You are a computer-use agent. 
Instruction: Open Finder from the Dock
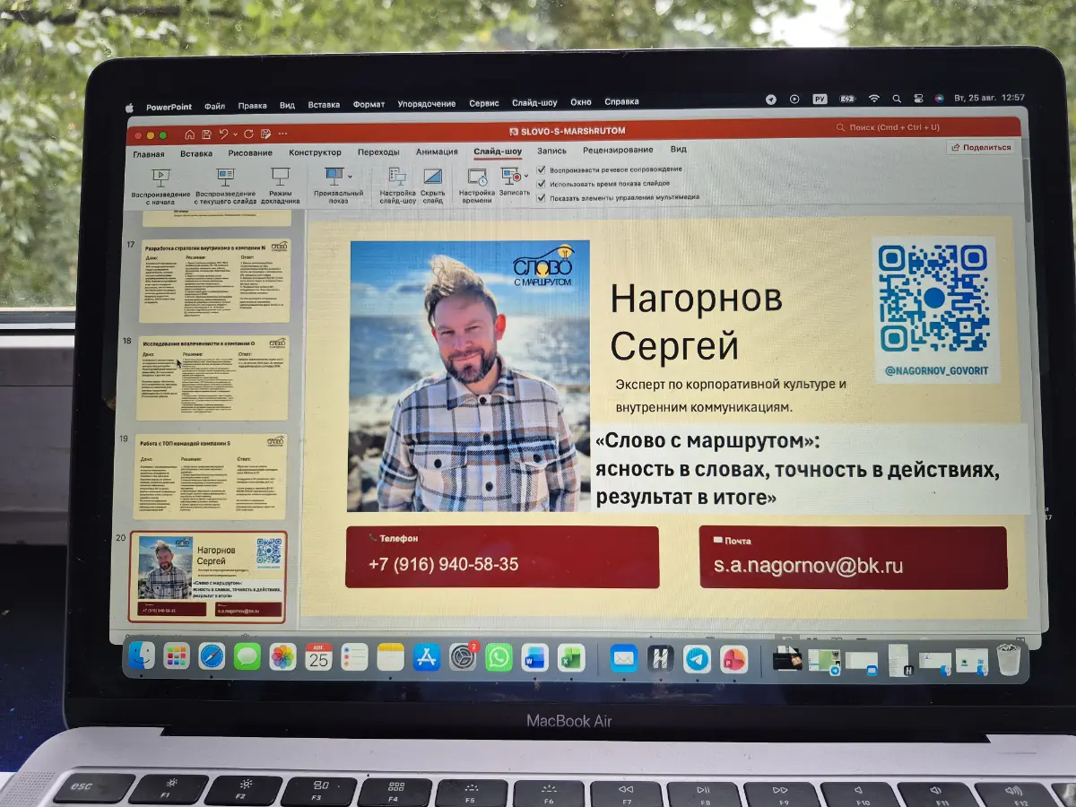coord(142,655)
